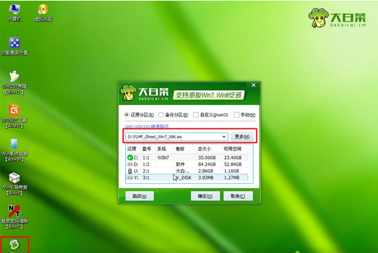Open the ghost icon at bottom of desktop
Viewport: 378px width, 253px height.
(x=14, y=245)
